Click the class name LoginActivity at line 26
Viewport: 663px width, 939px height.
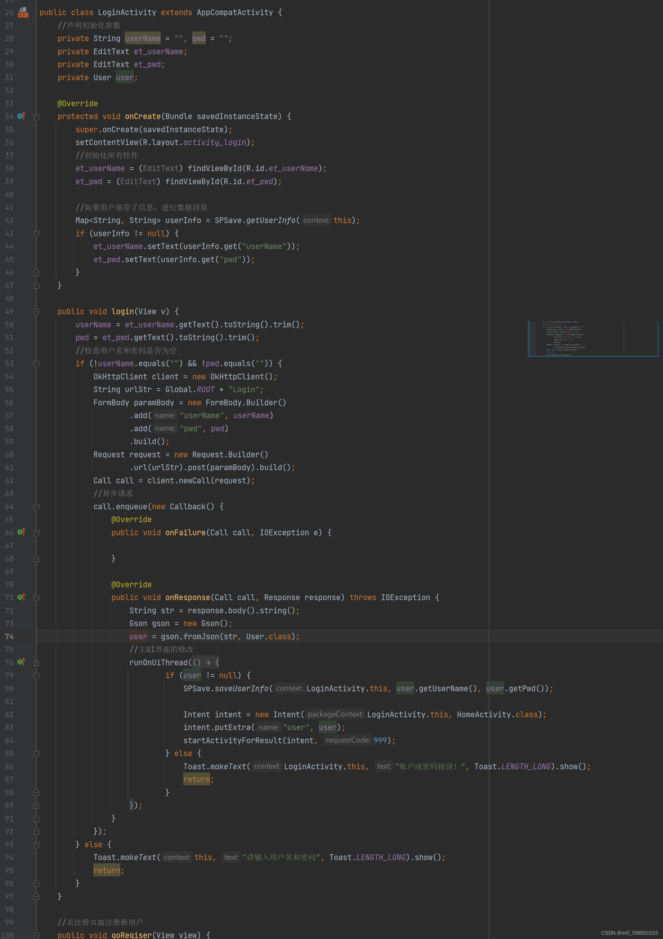[x=127, y=12]
